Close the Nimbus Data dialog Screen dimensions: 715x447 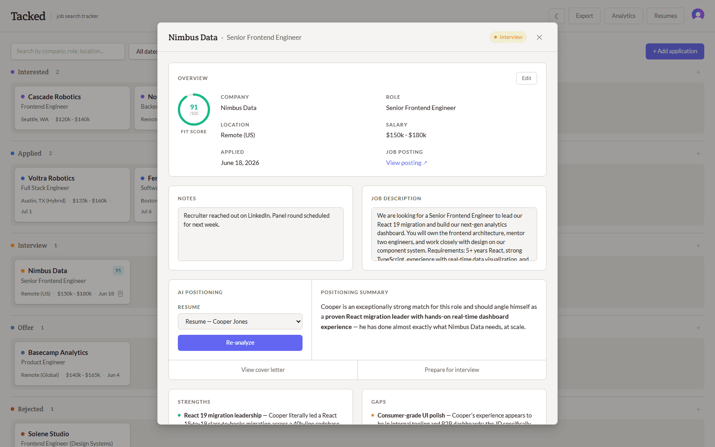[539, 38]
